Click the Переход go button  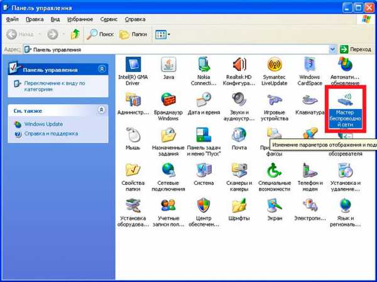pyautogui.click(x=356, y=50)
